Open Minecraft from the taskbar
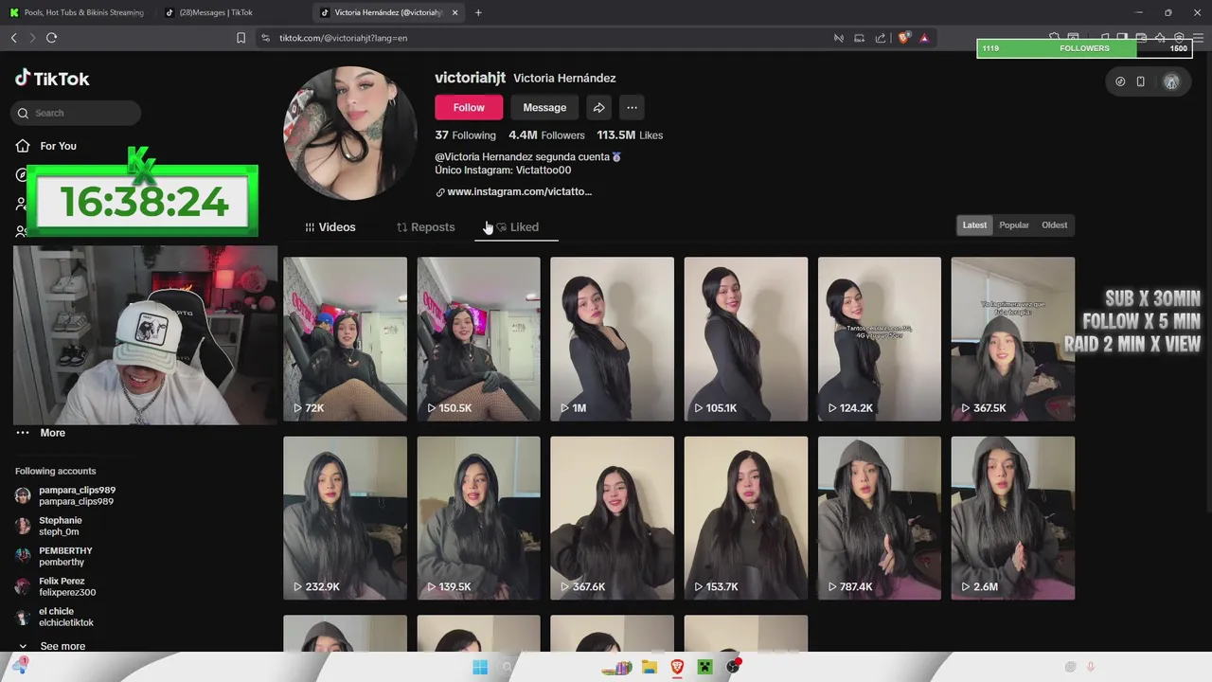Viewport: 1212px width, 682px height. (704, 667)
